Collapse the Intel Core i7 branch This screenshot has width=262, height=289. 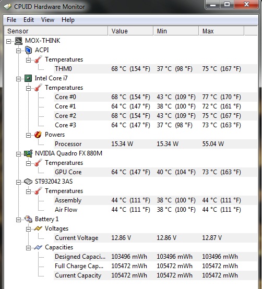[18, 79]
